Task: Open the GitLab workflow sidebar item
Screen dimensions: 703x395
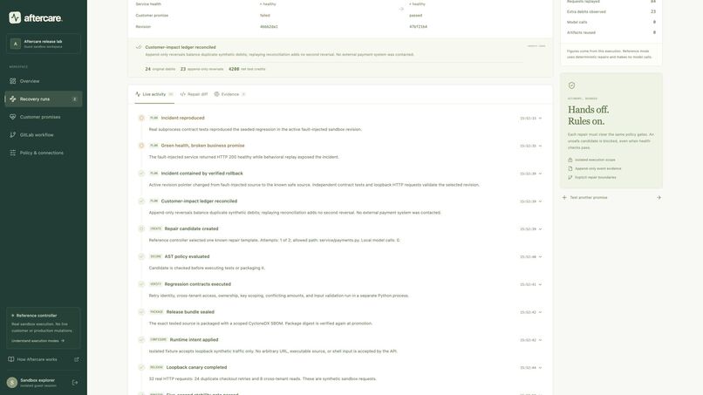Action: coord(44,135)
